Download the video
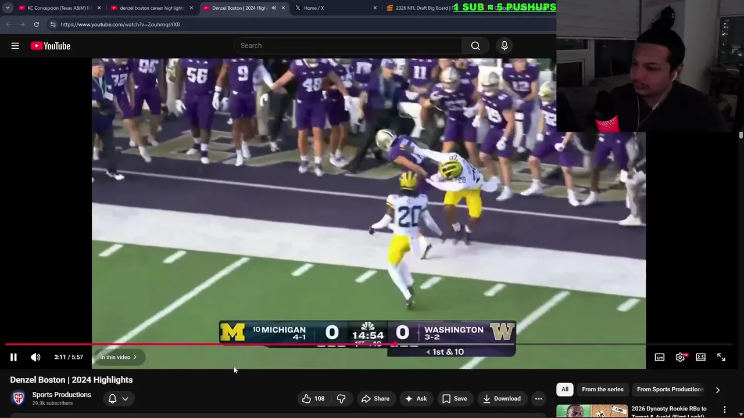 point(502,398)
